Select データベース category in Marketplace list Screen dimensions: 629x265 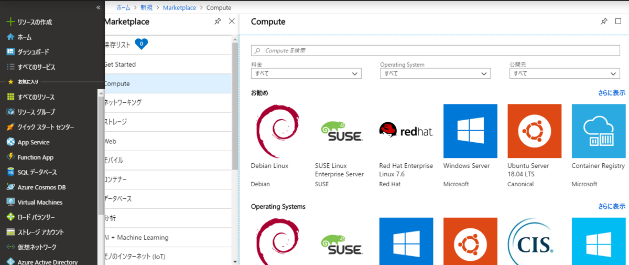168,199
